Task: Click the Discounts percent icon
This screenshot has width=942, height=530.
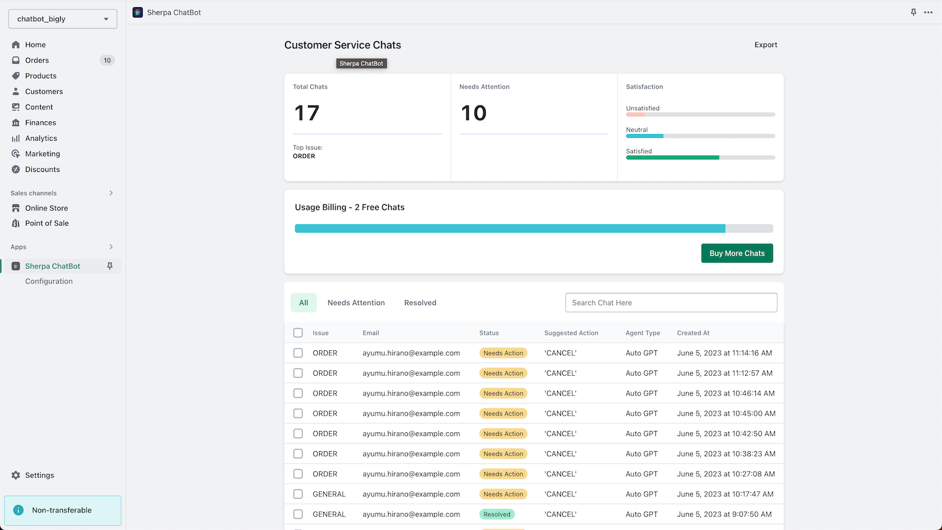Action: click(x=16, y=170)
